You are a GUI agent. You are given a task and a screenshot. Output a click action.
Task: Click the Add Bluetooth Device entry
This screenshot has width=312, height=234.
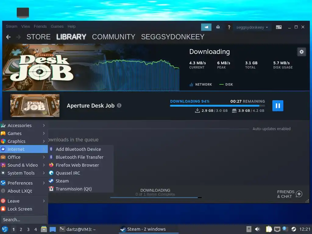[81, 149]
